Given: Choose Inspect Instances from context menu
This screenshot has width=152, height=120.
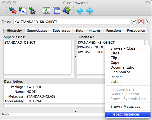Looking at the screenshot, I should click(x=125, y=115).
